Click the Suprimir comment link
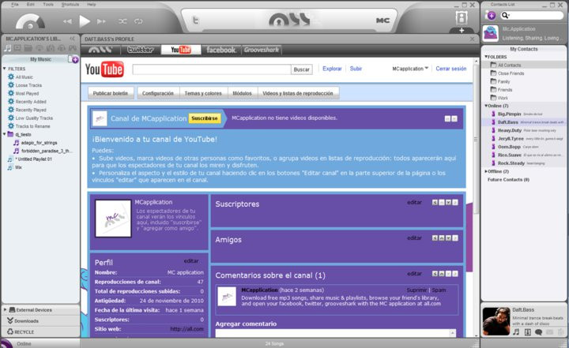This screenshot has height=348, width=569. point(416,290)
